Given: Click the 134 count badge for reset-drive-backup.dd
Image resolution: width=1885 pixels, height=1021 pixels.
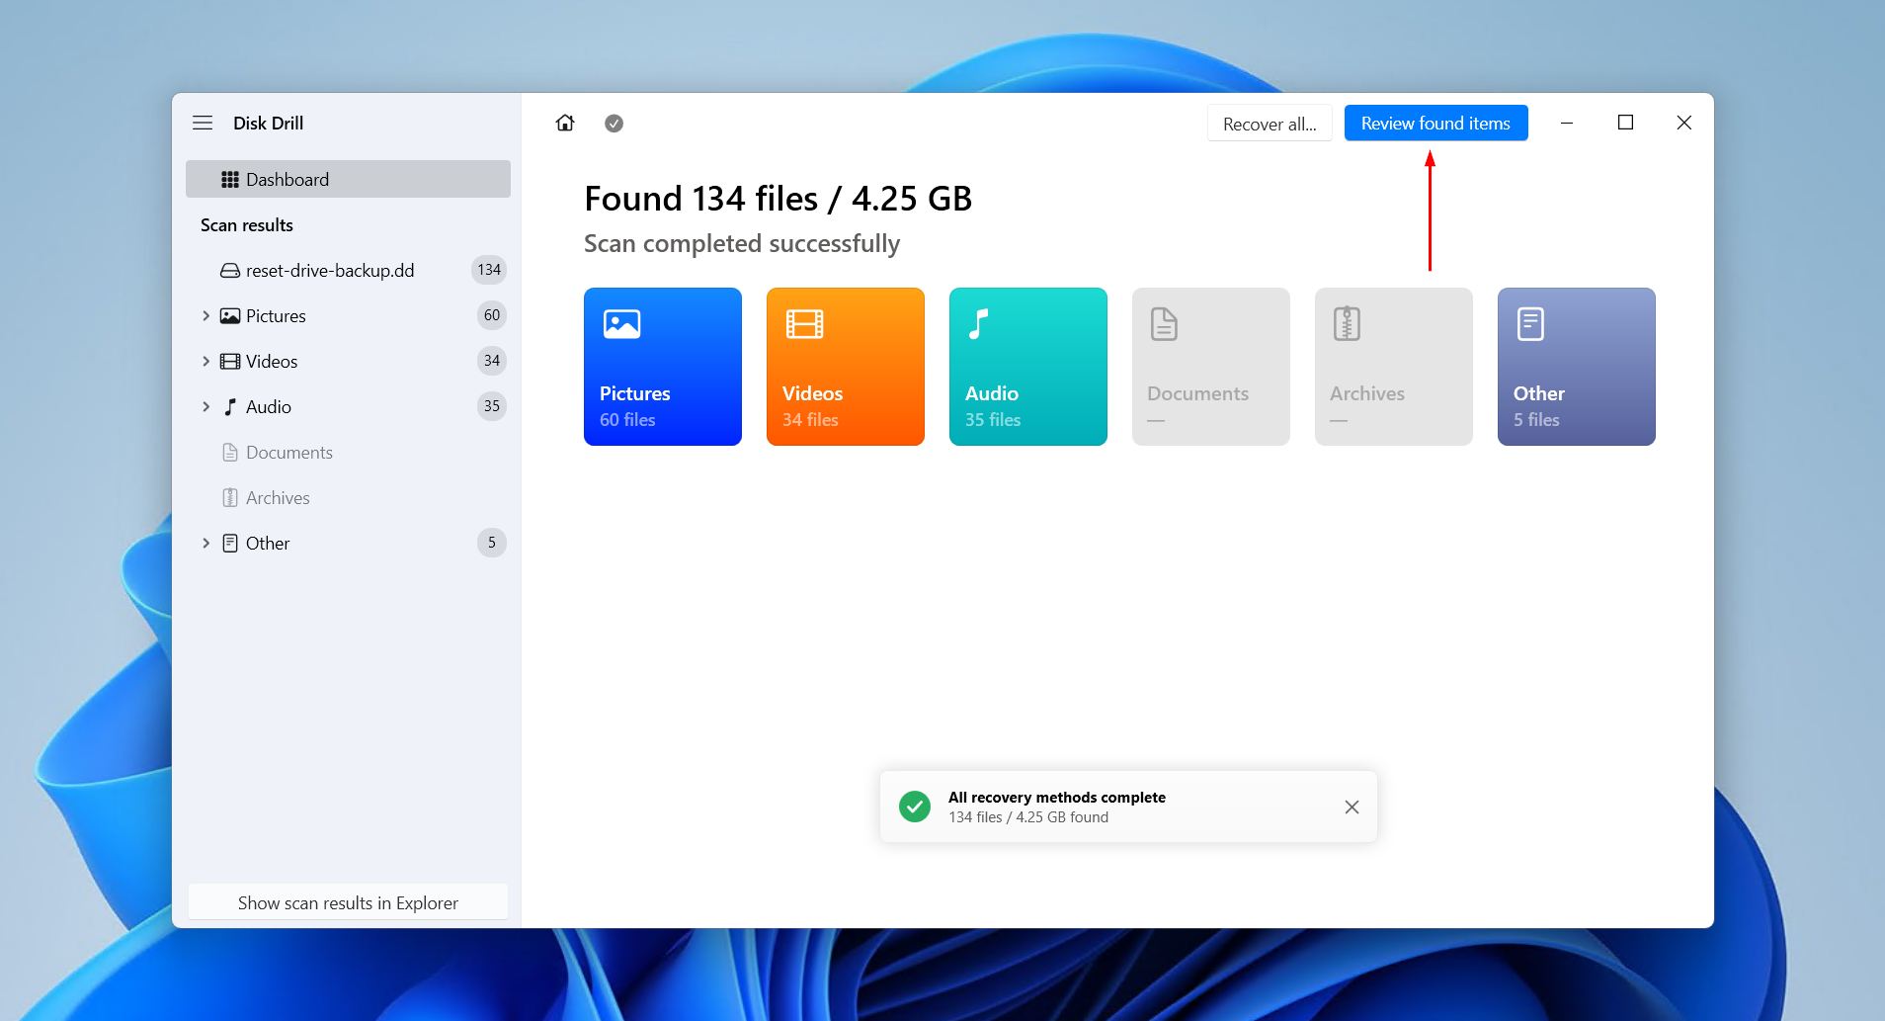Looking at the screenshot, I should tap(489, 270).
